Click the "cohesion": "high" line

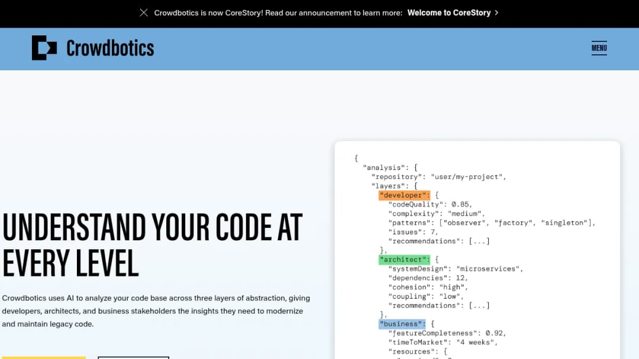(x=428, y=287)
